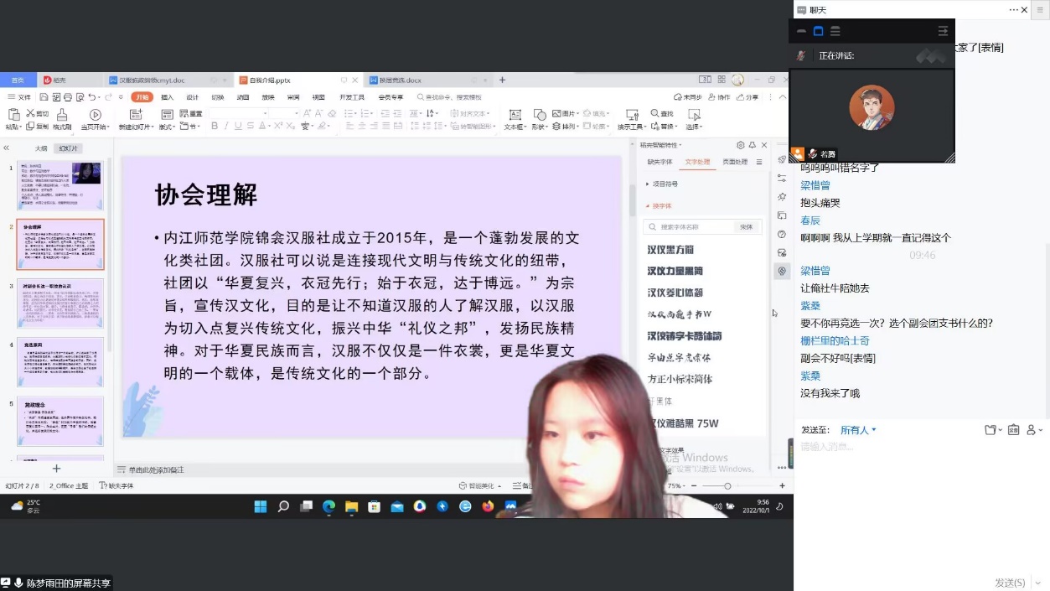
Task: Select slide 3 thumbnail
Action: click(60, 303)
